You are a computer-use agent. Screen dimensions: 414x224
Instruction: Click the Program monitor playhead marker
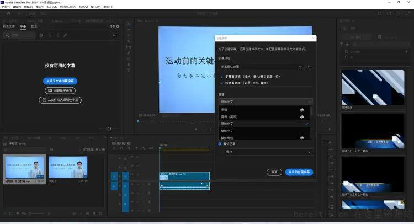click(x=138, y=121)
